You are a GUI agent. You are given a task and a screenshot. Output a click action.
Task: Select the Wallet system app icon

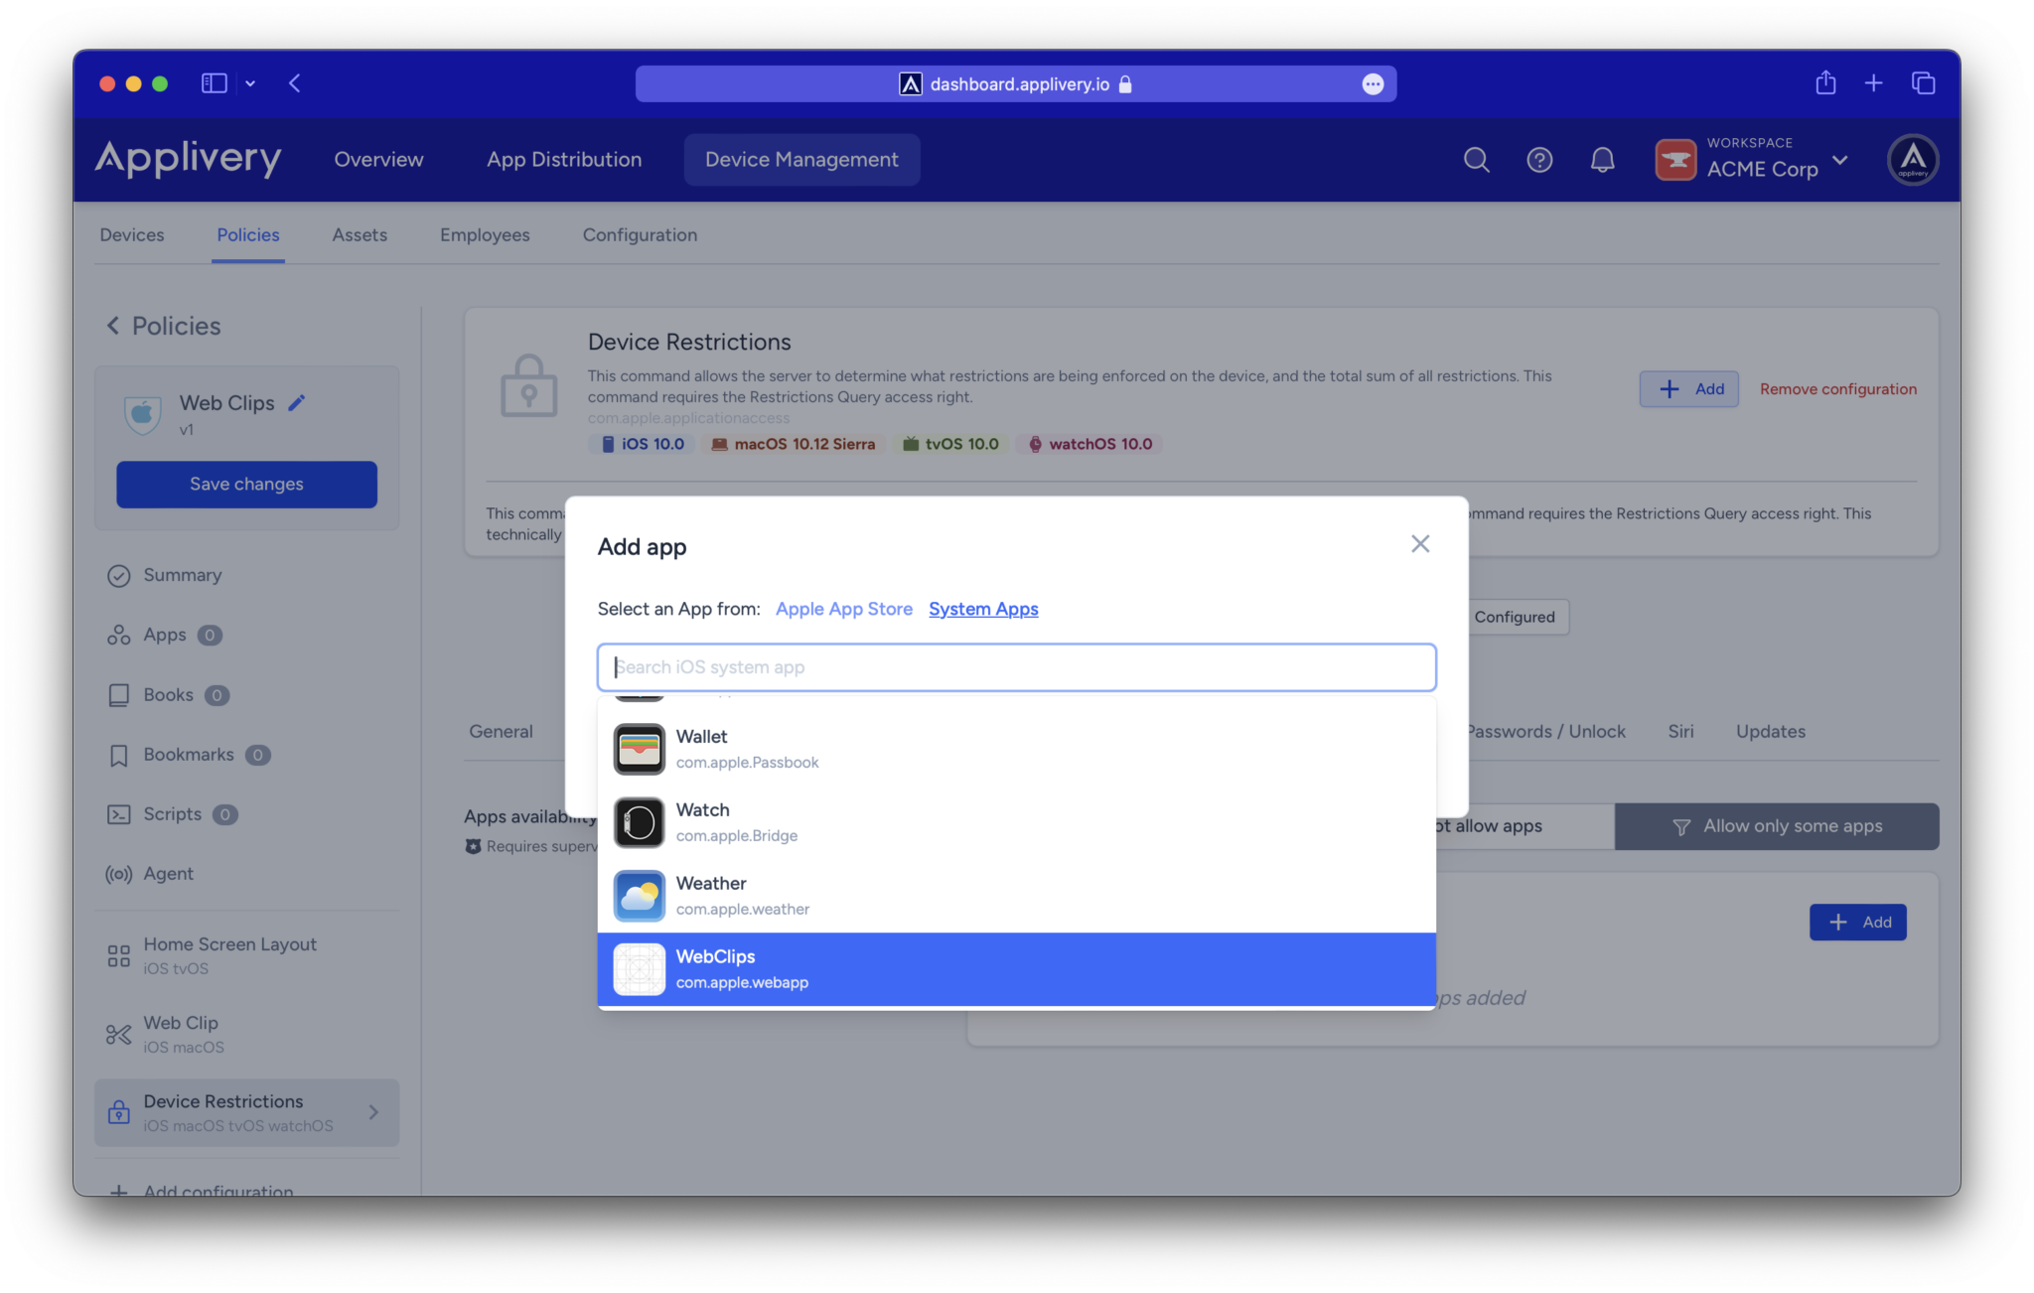tap(639, 749)
